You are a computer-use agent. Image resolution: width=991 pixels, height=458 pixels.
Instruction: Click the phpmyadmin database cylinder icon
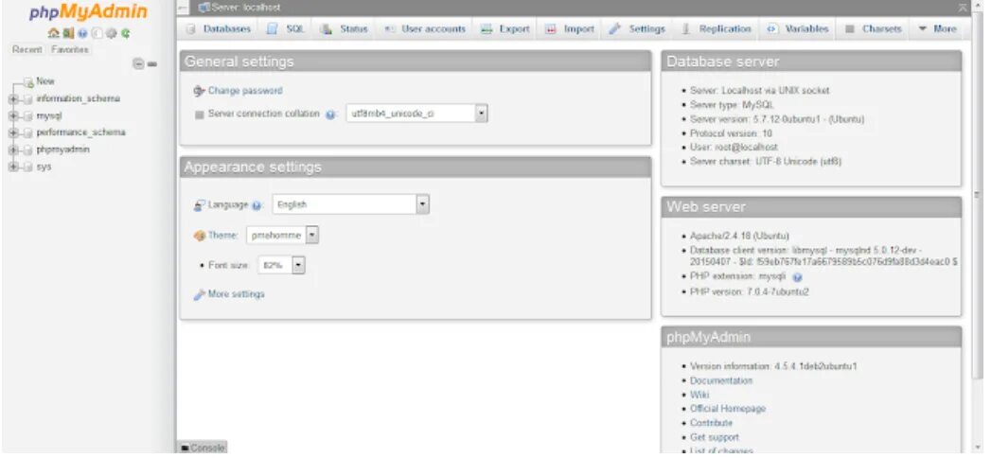(27, 150)
